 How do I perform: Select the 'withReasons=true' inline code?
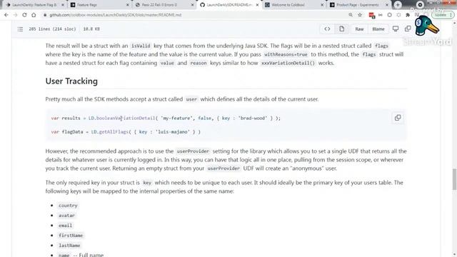(x=286, y=54)
